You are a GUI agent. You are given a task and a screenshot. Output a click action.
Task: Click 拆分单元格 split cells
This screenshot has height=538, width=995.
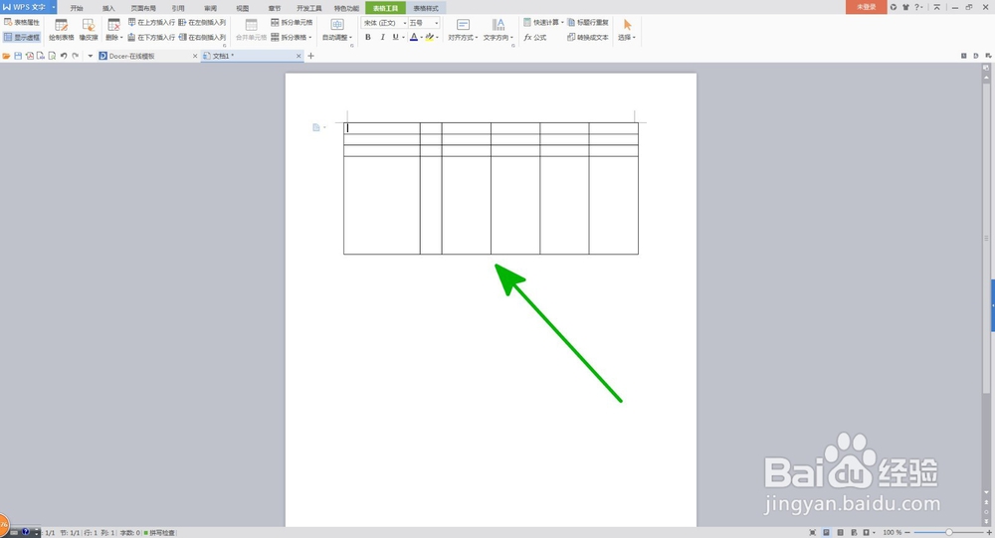click(x=292, y=22)
